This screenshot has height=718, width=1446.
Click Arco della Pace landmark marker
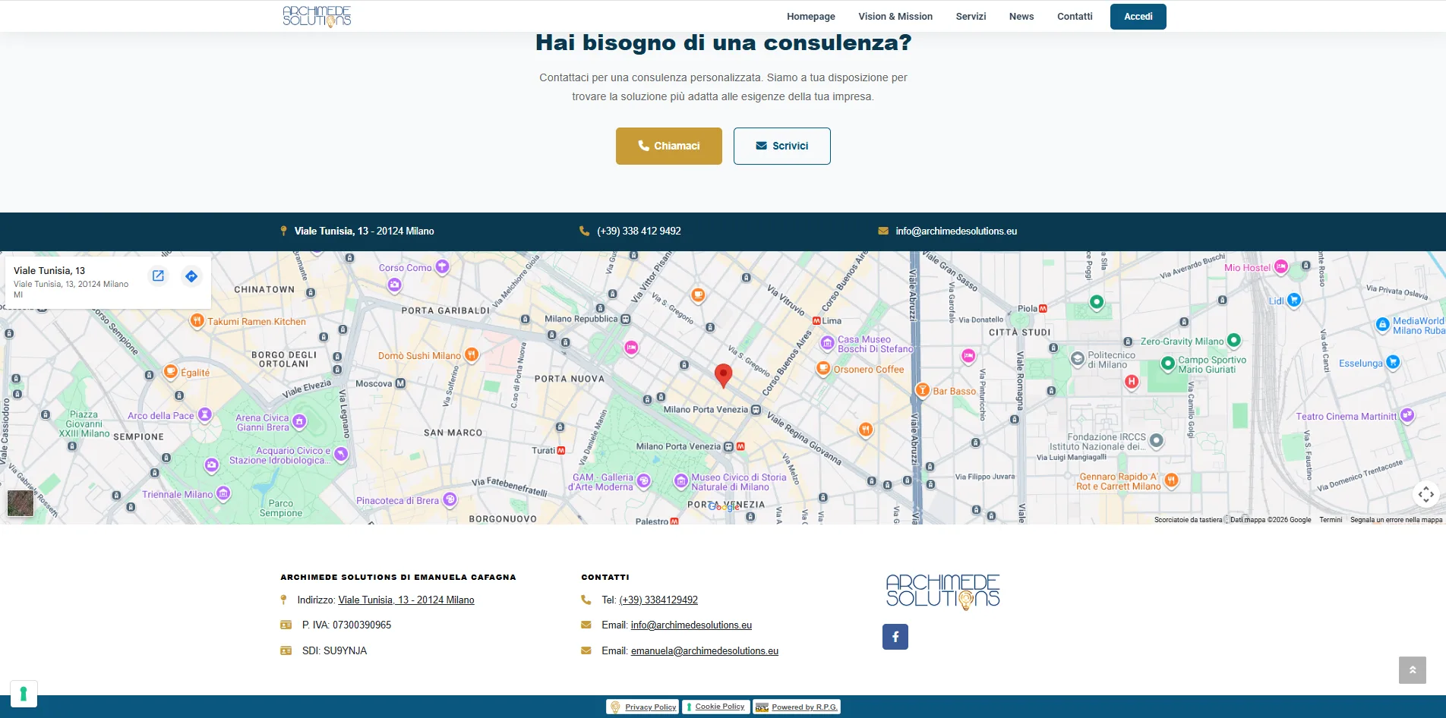click(x=204, y=414)
